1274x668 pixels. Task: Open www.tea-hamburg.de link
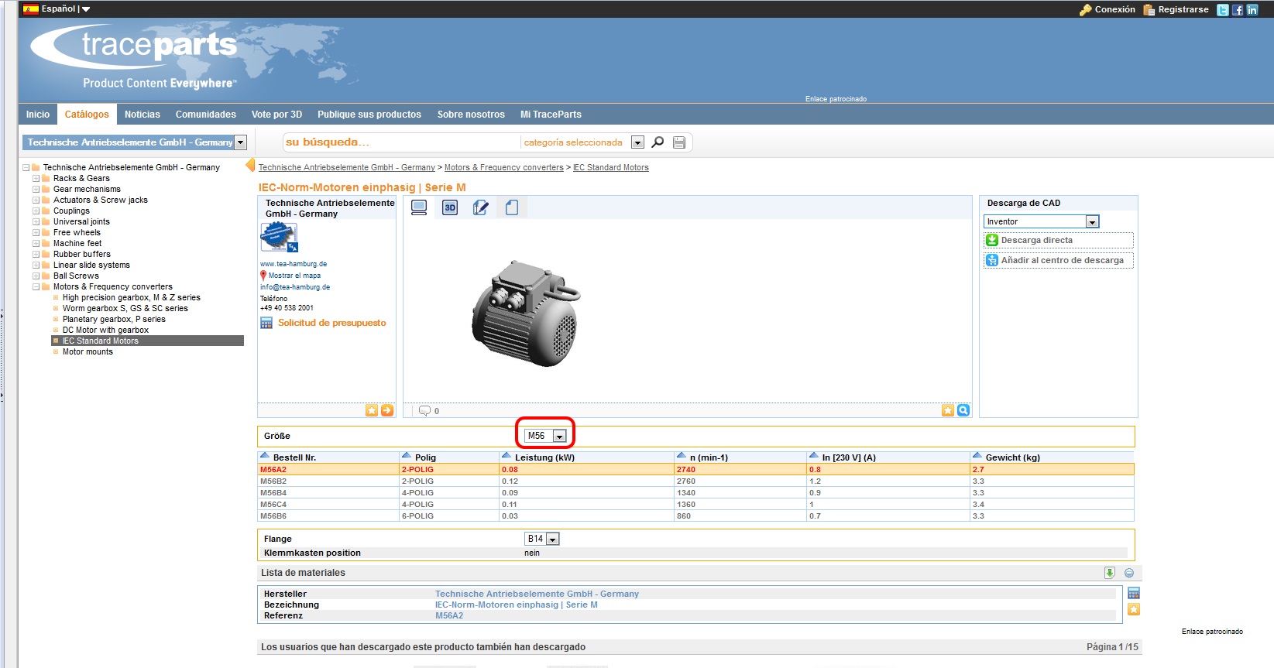pos(294,264)
